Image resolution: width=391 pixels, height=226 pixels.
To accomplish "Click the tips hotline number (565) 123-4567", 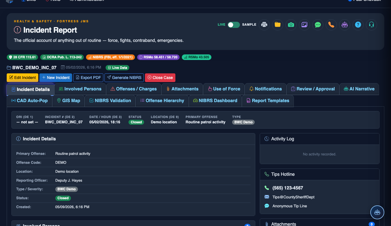I will (288, 188).
